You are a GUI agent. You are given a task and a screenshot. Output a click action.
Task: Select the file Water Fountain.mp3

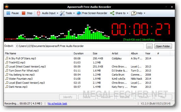point(21,79)
